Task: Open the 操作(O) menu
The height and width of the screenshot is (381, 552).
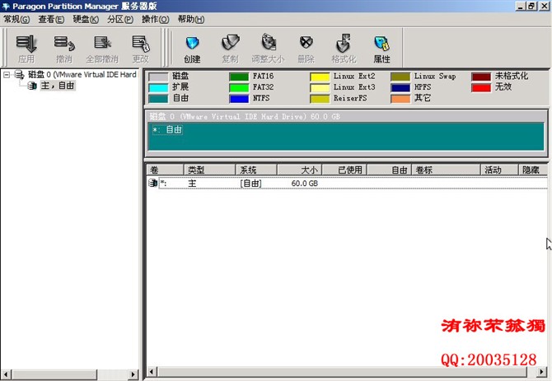Action: tap(155, 20)
